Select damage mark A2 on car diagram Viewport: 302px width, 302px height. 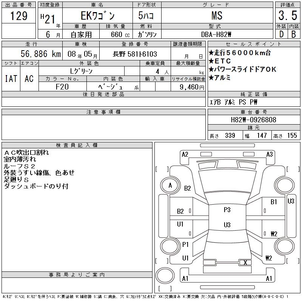(185, 154)
